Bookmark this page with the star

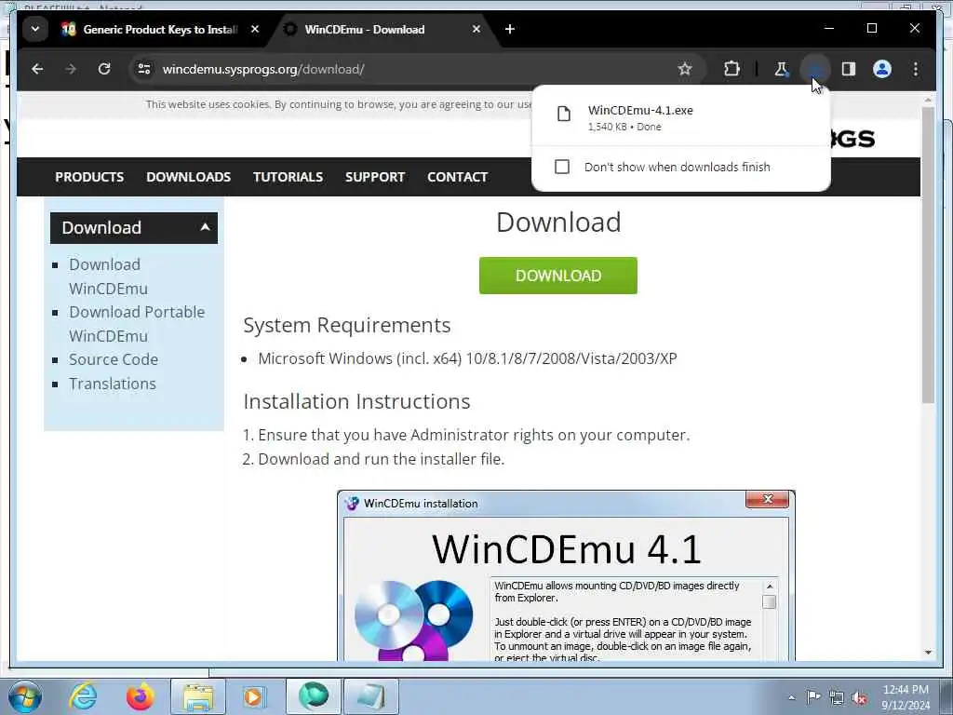(x=685, y=69)
